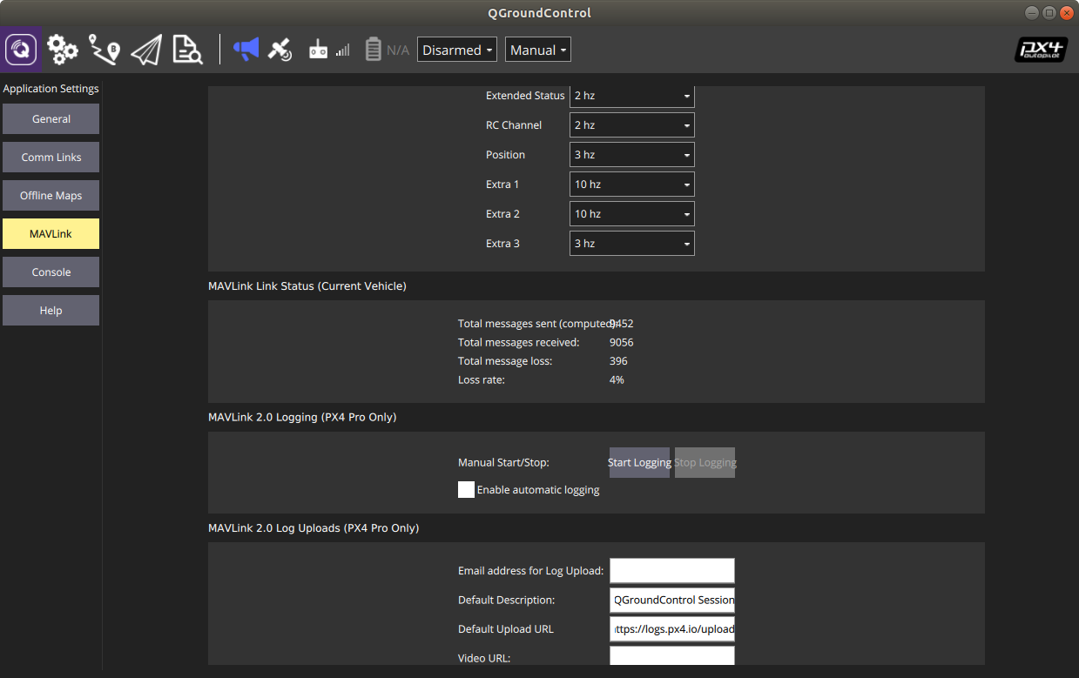Click the Start Logging button
Screen dimensions: 1079x678
pyautogui.click(x=639, y=463)
